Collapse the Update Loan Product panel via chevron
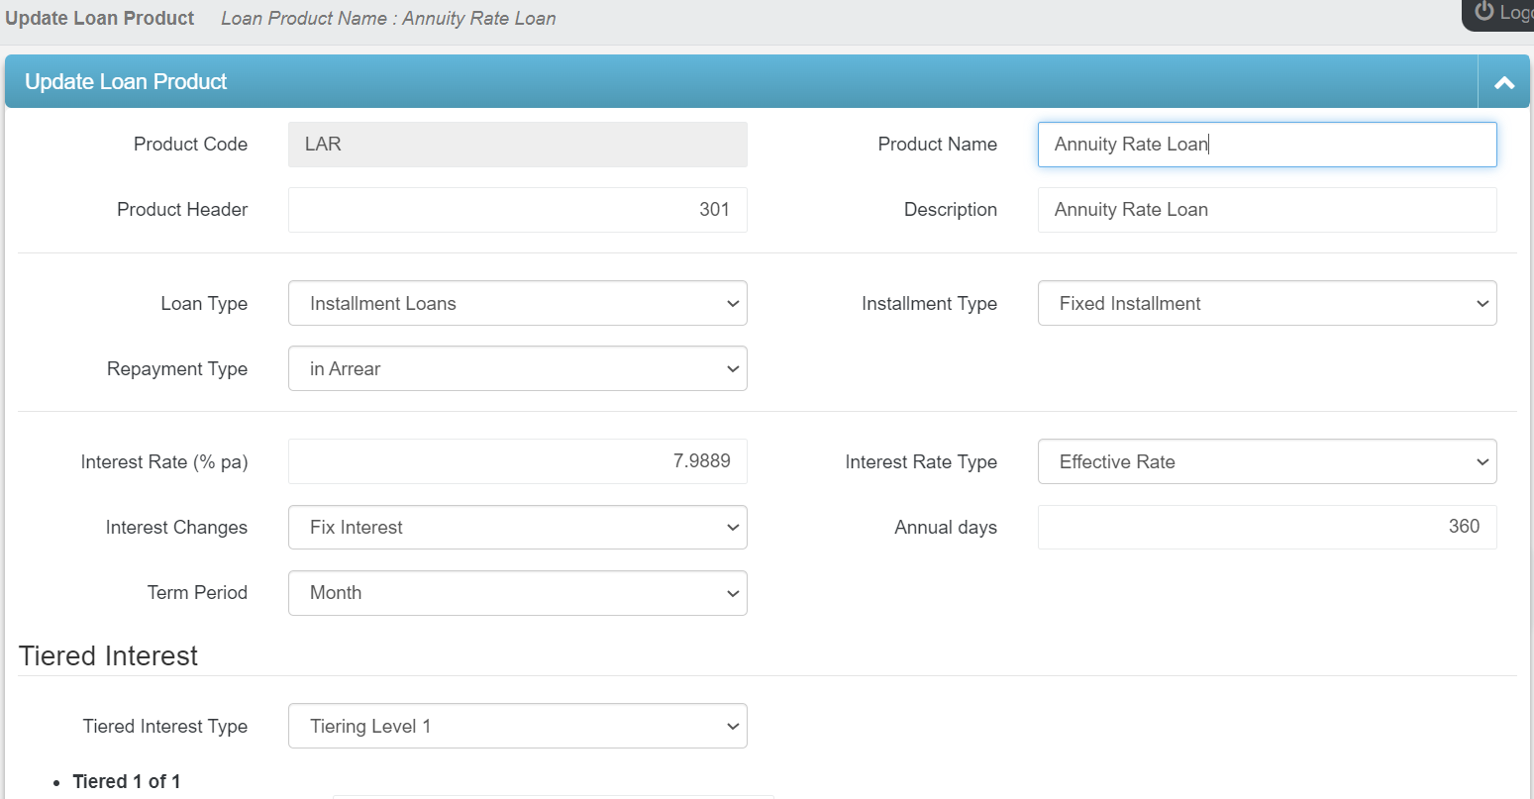The height and width of the screenshot is (799, 1534). (x=1503, y=82)
